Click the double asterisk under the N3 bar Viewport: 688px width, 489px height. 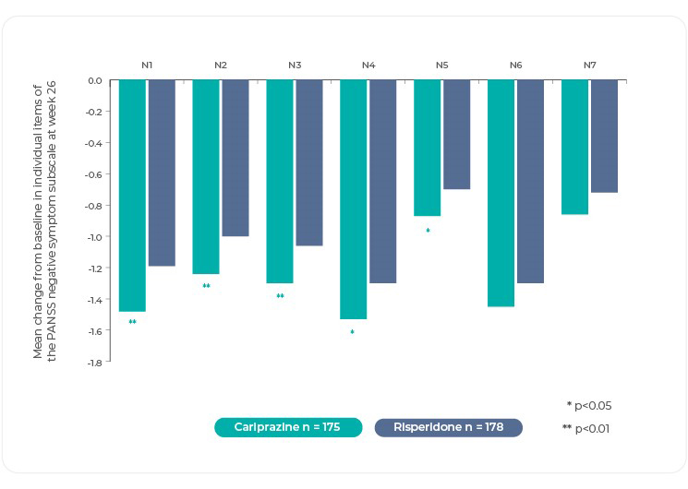(x=280, y=296)
